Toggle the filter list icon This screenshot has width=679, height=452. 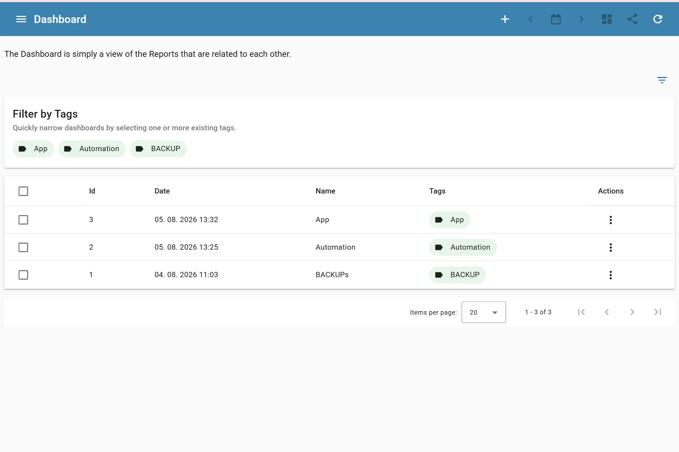pos(662,80)
